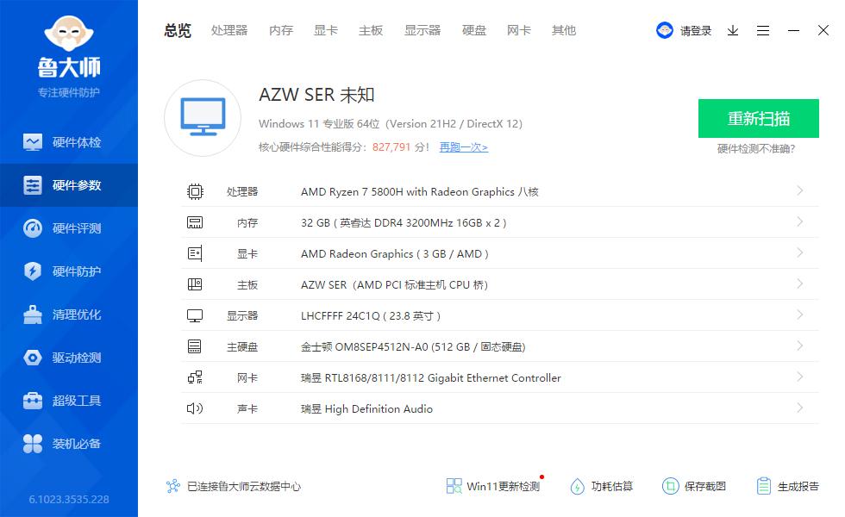This screenshot has height=517, width=845.
Task: Open 硬件评测 gauge icon
Action: [33, 228]
